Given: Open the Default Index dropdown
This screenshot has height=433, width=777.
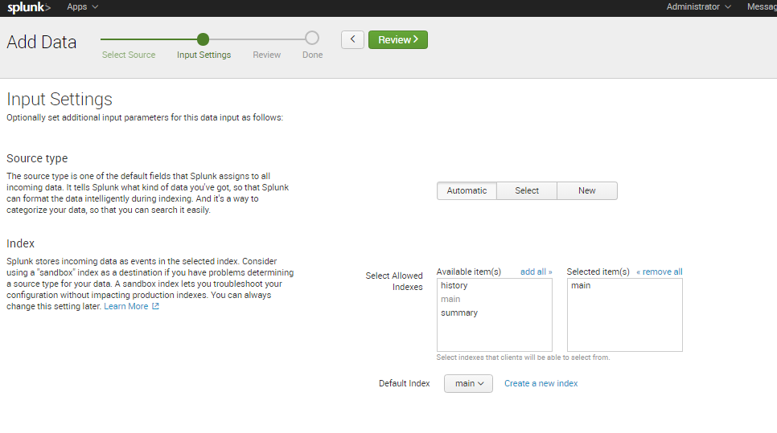Looking at the screenshot, I should 468,384.
